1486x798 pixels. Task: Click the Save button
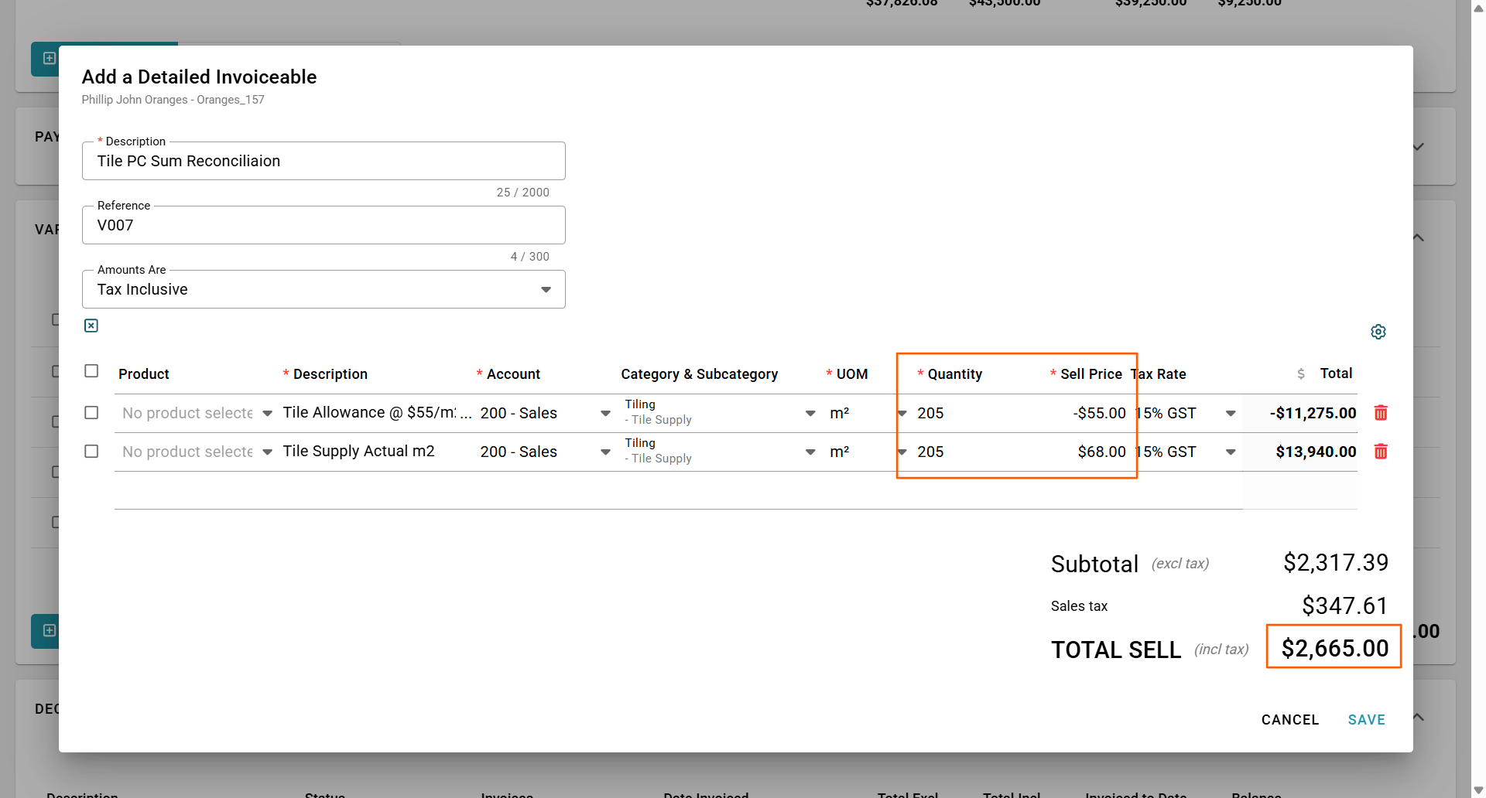[x=1366, y=720]
